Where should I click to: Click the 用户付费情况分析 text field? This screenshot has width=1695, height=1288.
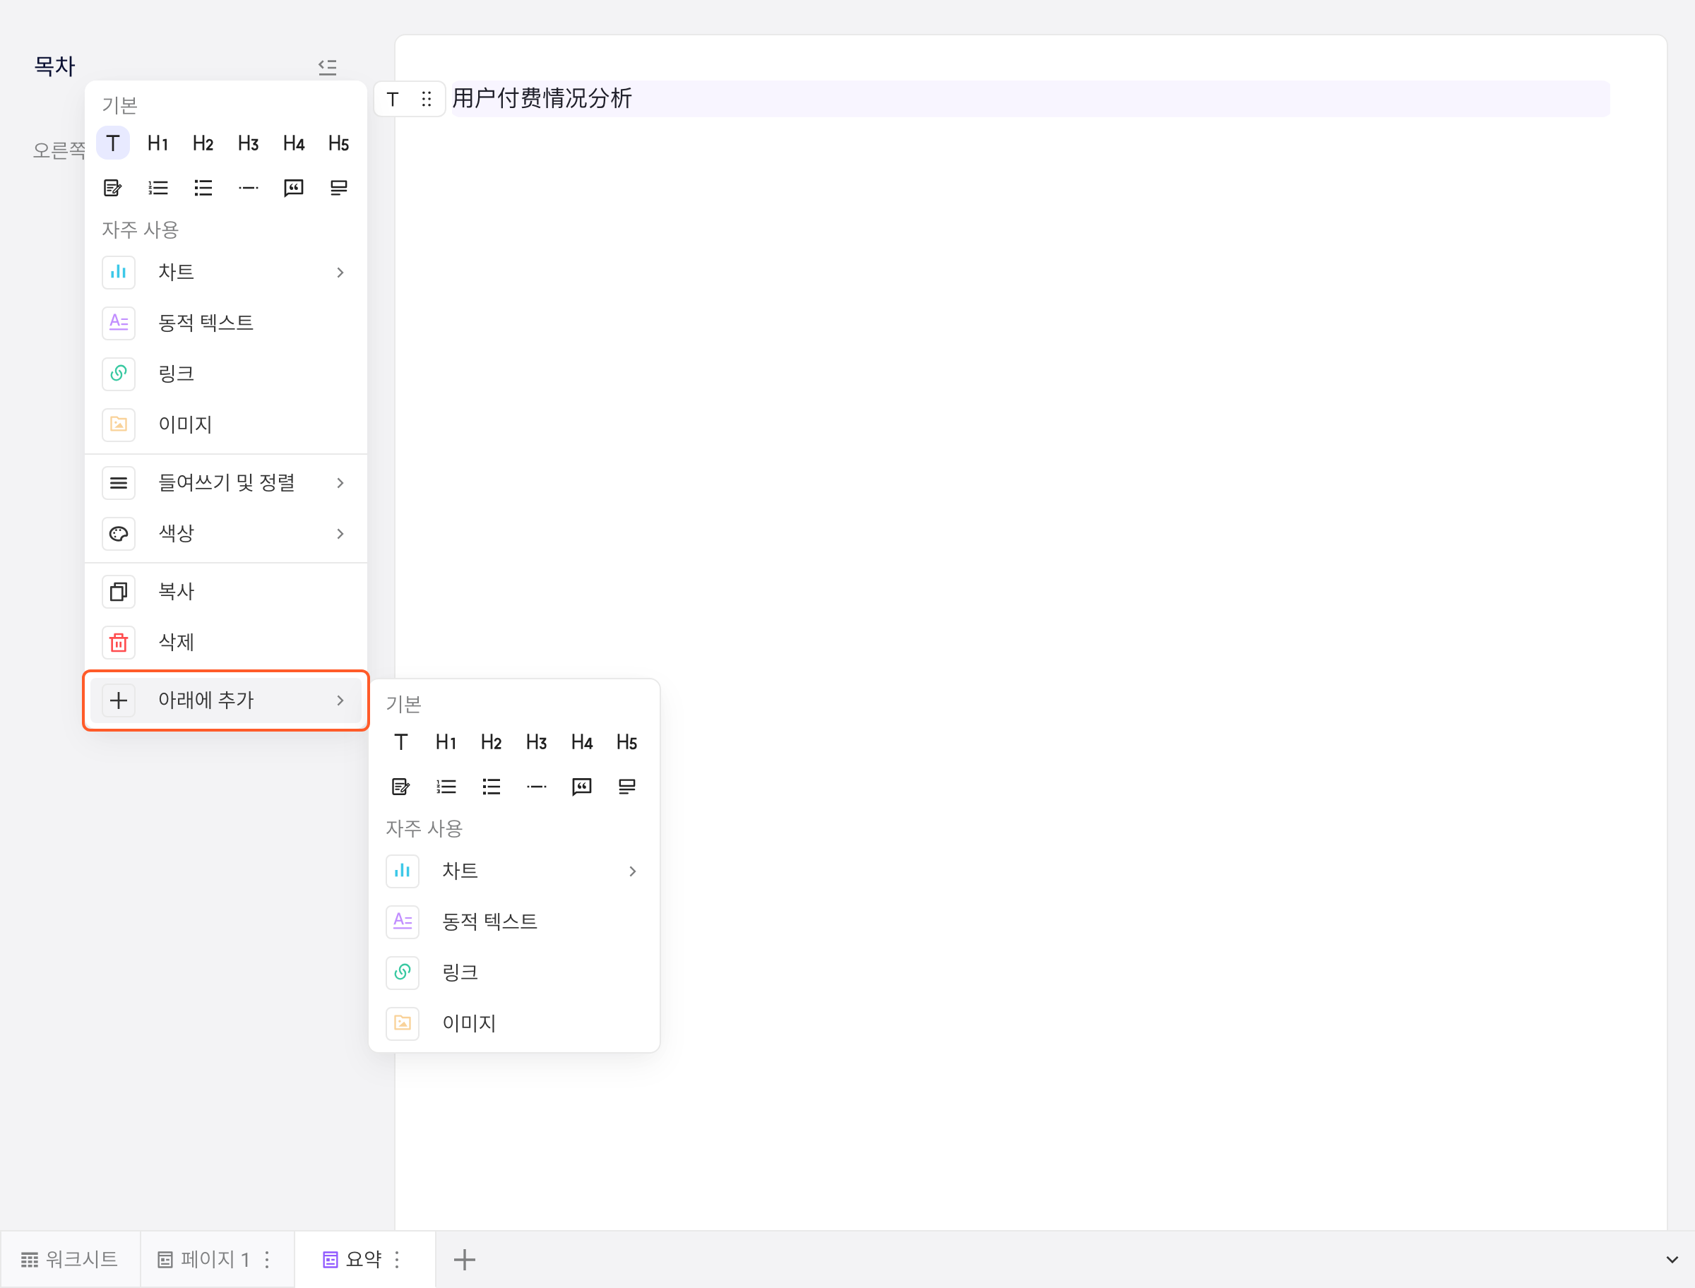point(1030,99)
